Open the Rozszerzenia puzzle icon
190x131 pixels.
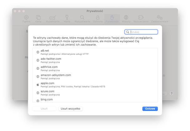click(141, 17)
